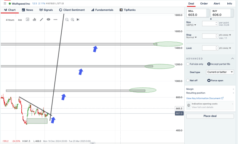
Task: Open the Fundamentals tab
Action: [x=102, y=10]
